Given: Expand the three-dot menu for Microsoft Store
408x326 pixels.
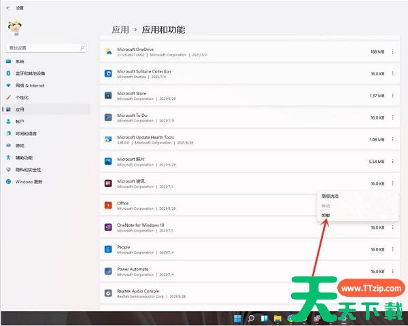Looking at the screenshot, I should (392, 96).
